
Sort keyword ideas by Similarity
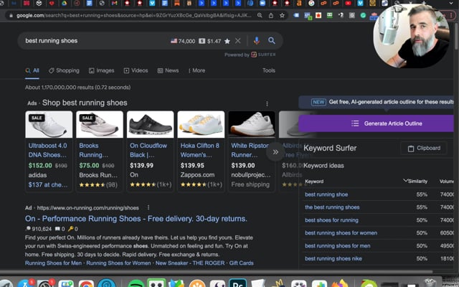415,182
